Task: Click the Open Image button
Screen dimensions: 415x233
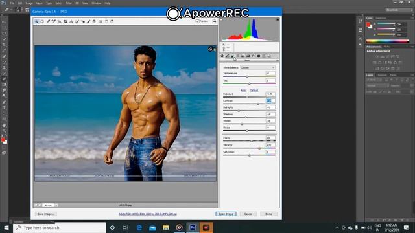Action: (226, 214)
